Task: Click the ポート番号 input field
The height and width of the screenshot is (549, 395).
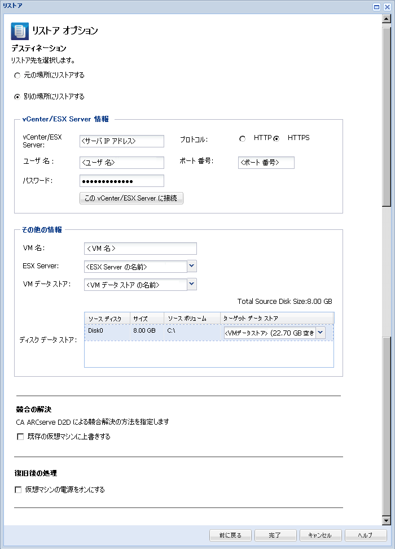Action: [x=266, y=163]
